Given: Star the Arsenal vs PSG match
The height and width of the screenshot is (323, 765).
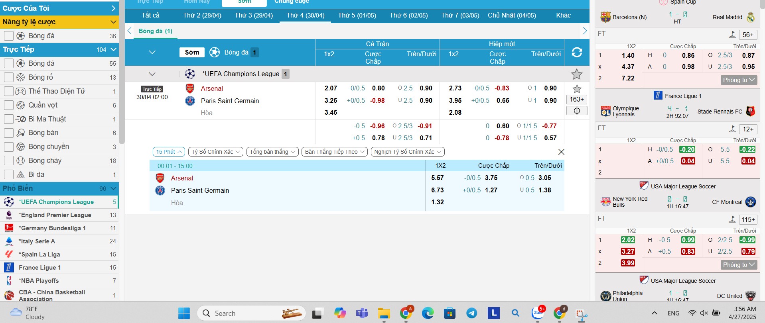Looking at the screenshot, I should (x=577, y=89).
